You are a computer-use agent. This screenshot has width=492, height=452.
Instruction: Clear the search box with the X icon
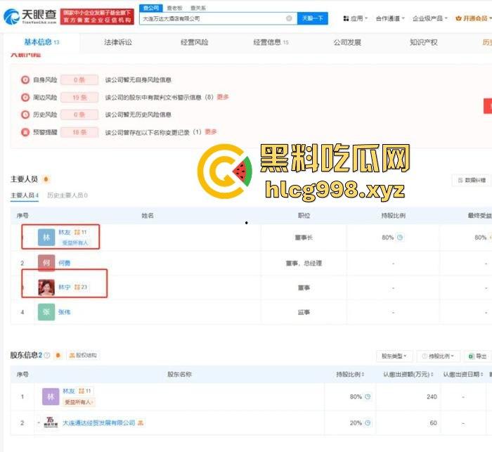tap(289, 18)
